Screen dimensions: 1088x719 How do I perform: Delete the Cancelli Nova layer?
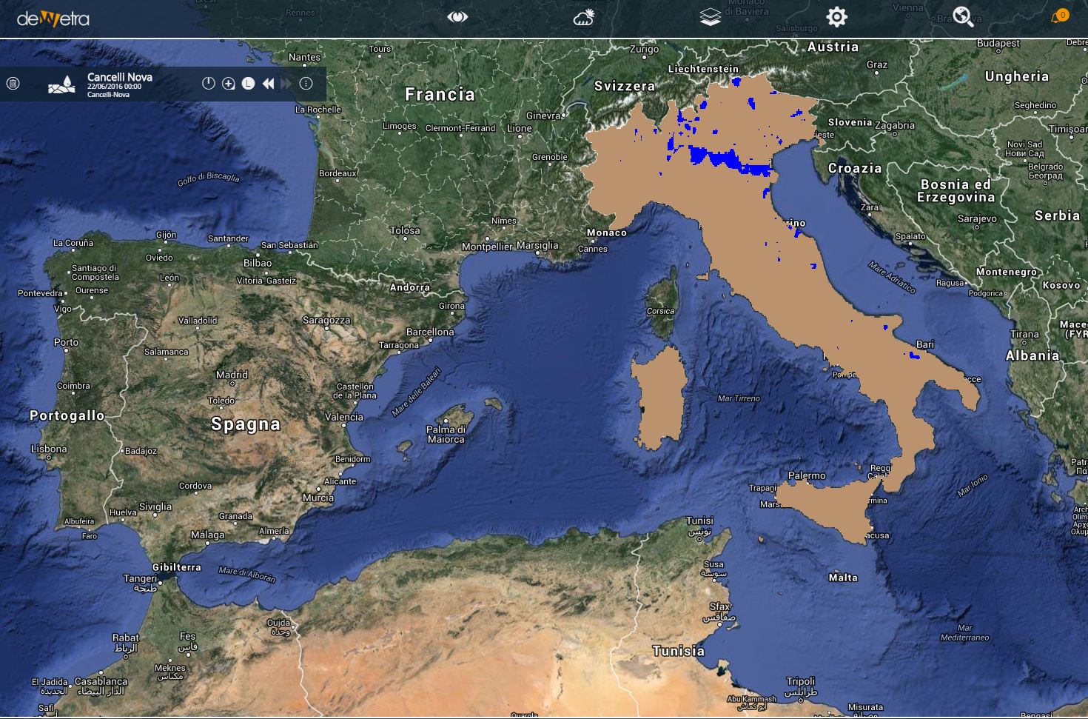(13, 84)
